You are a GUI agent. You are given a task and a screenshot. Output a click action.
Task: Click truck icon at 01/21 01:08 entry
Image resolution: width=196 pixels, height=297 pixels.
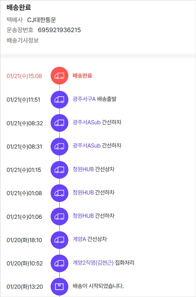[59, 193]
